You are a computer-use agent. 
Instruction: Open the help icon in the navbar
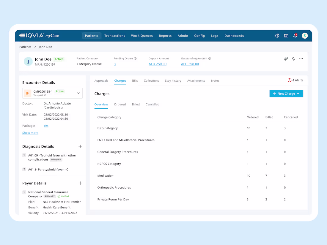coord(277,36)
